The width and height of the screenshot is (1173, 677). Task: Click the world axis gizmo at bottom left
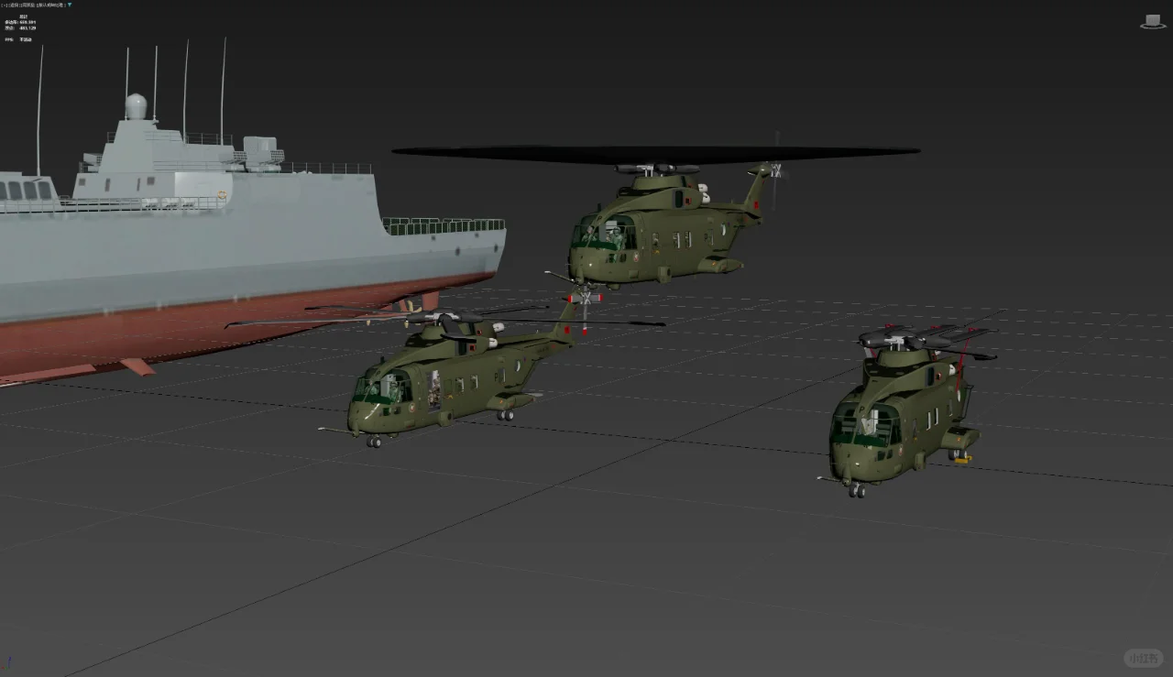click(6, 668)
